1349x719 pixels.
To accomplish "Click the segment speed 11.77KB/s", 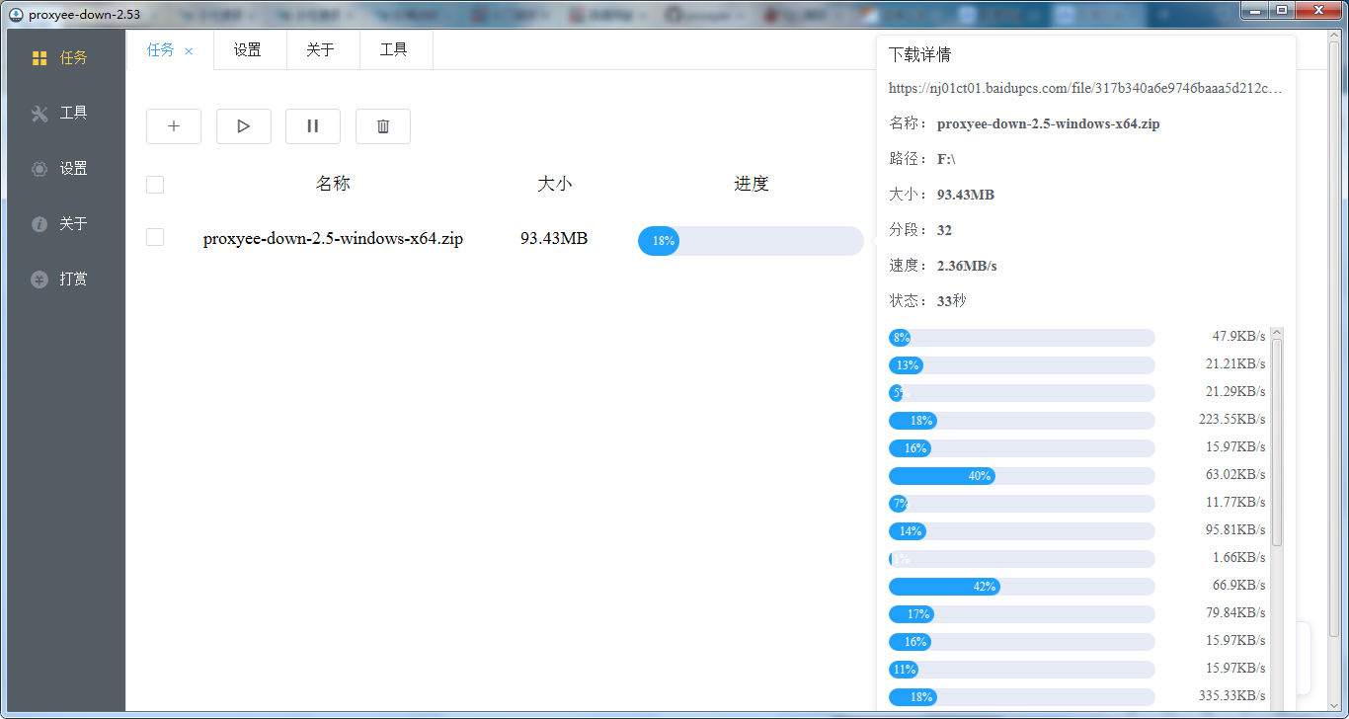I will click(1235, 503).
